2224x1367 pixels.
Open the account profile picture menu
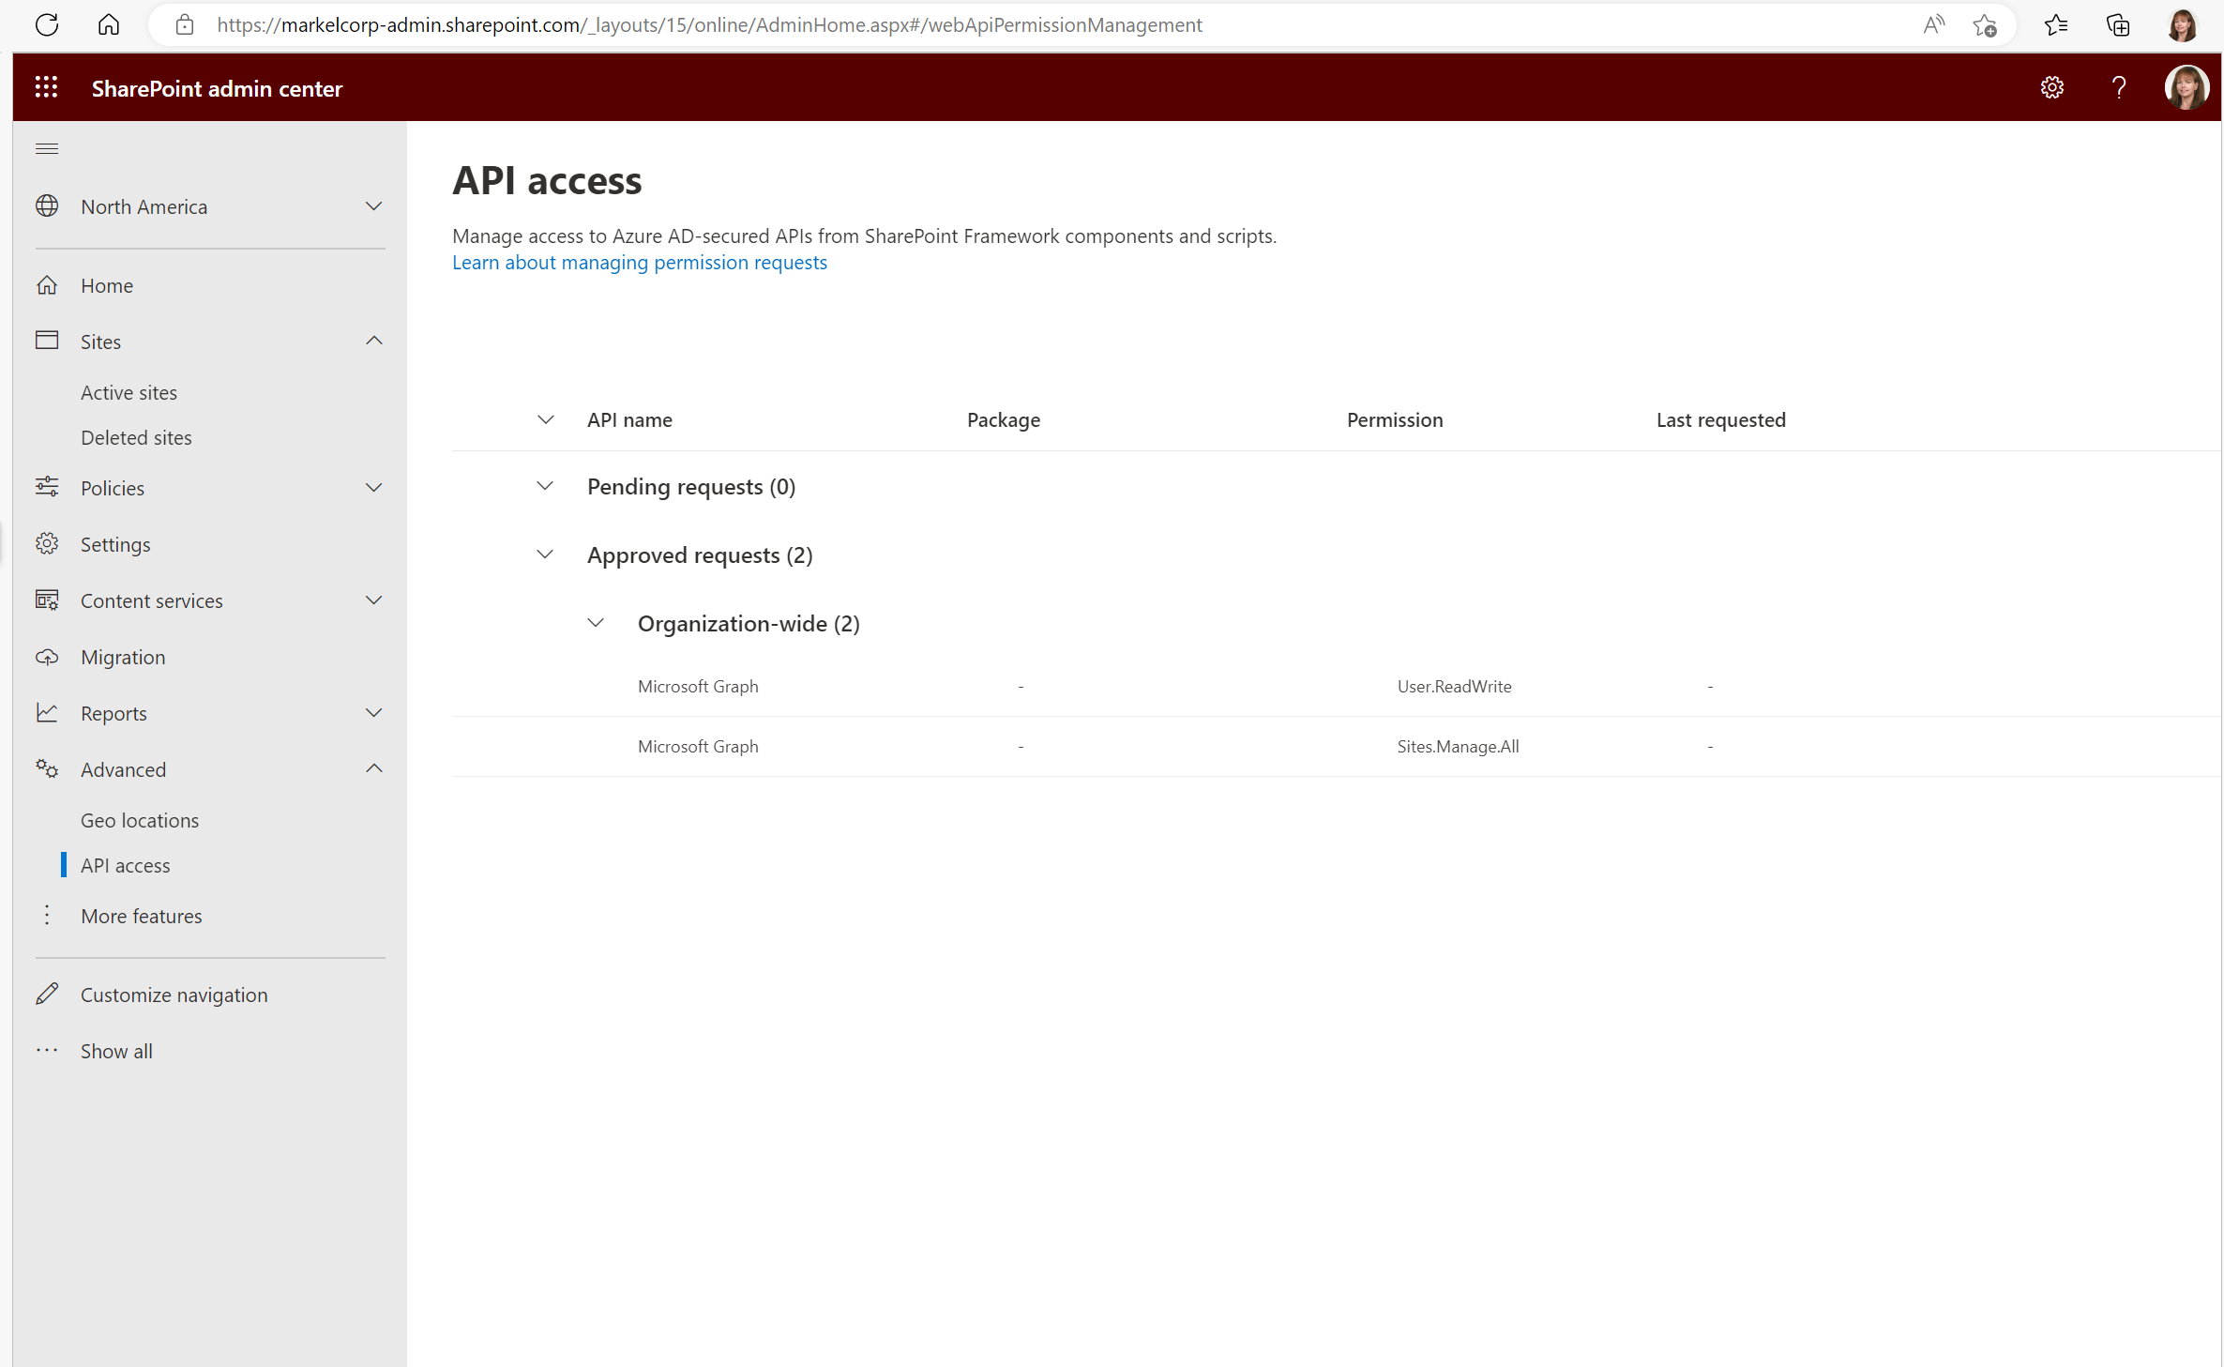pos(2186,87)
